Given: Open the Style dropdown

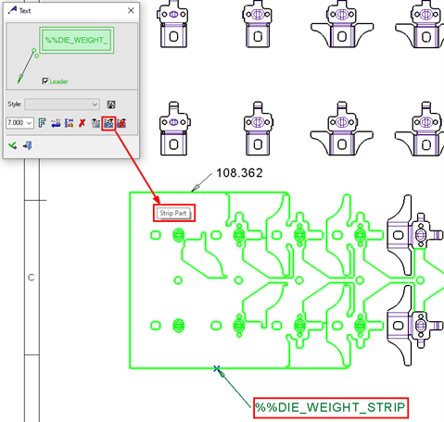Looking at the screenshot, I should pos(62,105).
